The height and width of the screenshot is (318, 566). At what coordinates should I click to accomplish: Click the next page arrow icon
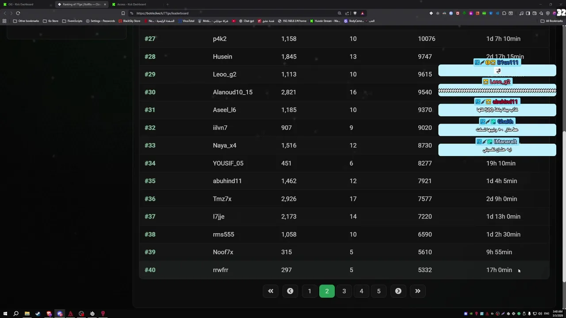coord(398,291)
